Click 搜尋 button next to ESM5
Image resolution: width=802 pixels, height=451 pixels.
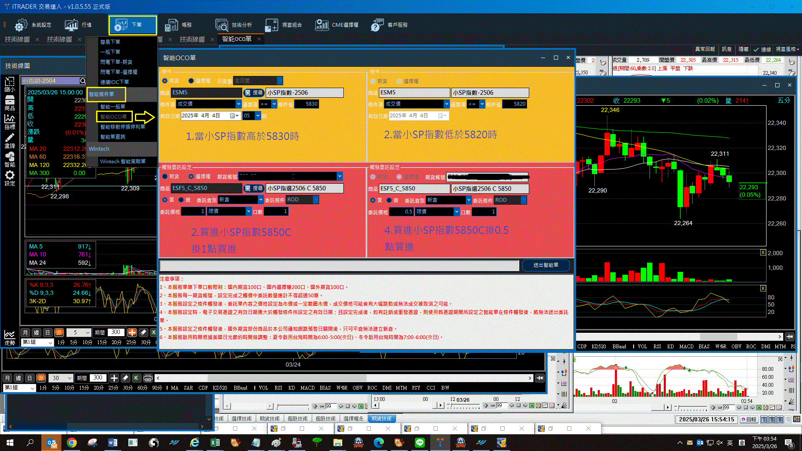click(x=254, y=93)
